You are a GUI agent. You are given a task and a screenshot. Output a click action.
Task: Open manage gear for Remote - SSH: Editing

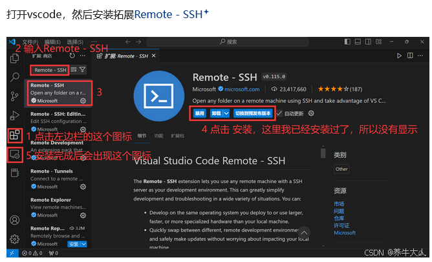pos(83,129)
